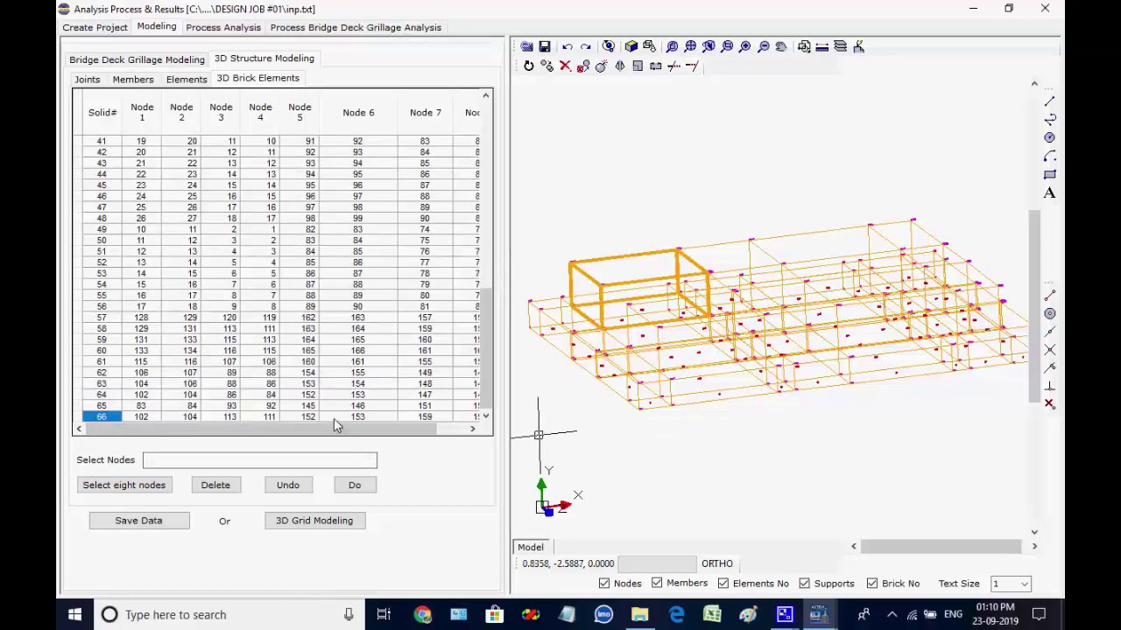Viewport: 1121px width, 630px height.
Task: Switch to the Process Analysis tab
Action: 223,27
